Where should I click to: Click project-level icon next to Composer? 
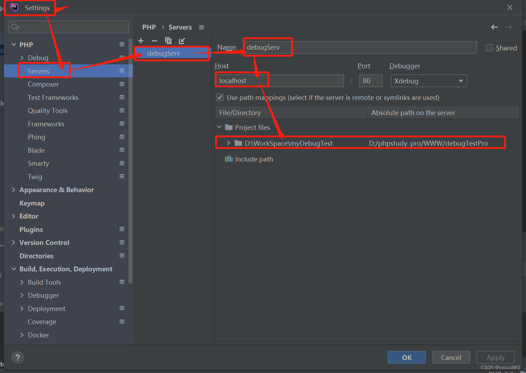122,84
